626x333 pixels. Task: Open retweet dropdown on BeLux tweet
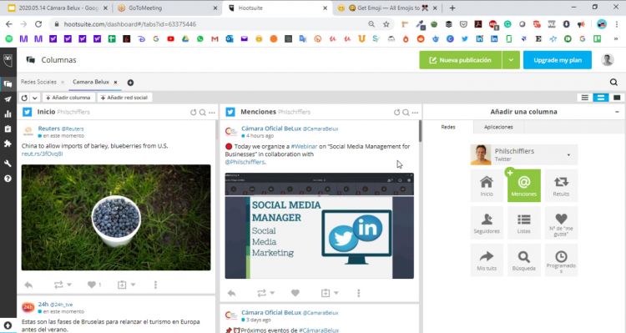[x=272, y=293]
